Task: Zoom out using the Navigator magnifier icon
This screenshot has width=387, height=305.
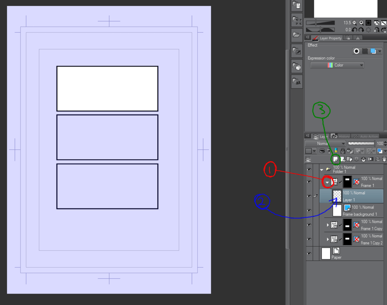Action: (354, 23)
